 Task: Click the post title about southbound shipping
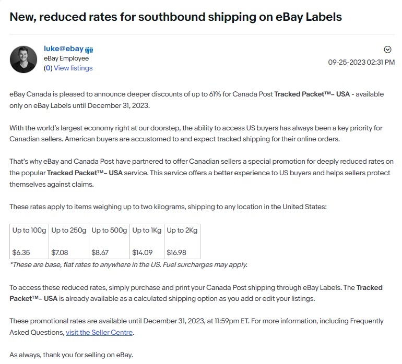(175, 17)
